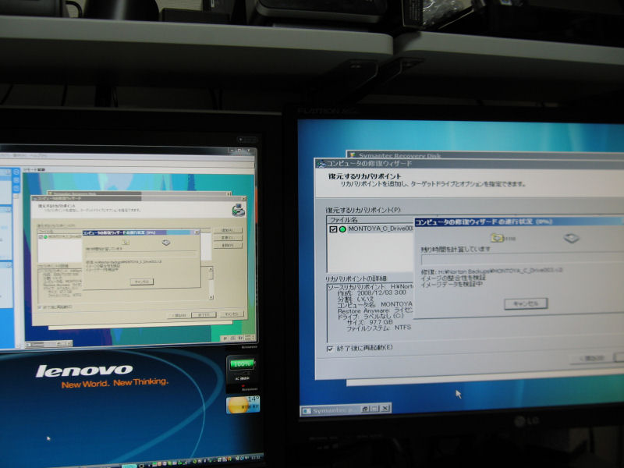Click the 追加(A) button on left monitor
Viewport: 624px width, 468px height.
tap(228, 230)
